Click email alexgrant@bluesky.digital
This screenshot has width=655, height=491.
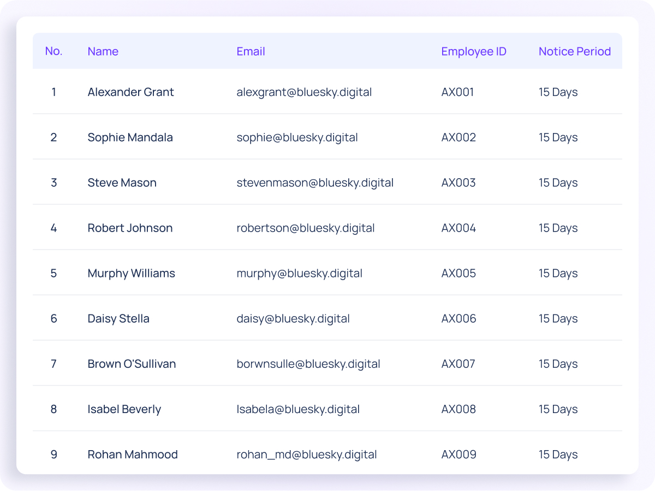tap(304, 93)
